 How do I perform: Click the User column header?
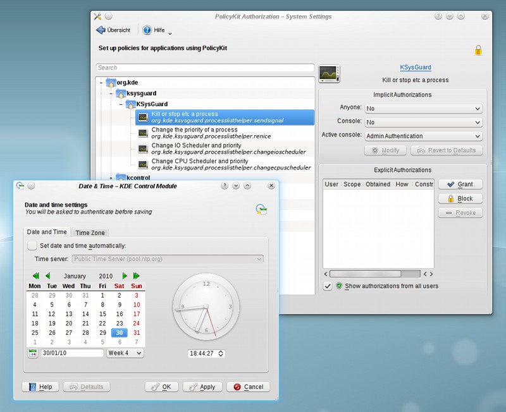[331, 184]
